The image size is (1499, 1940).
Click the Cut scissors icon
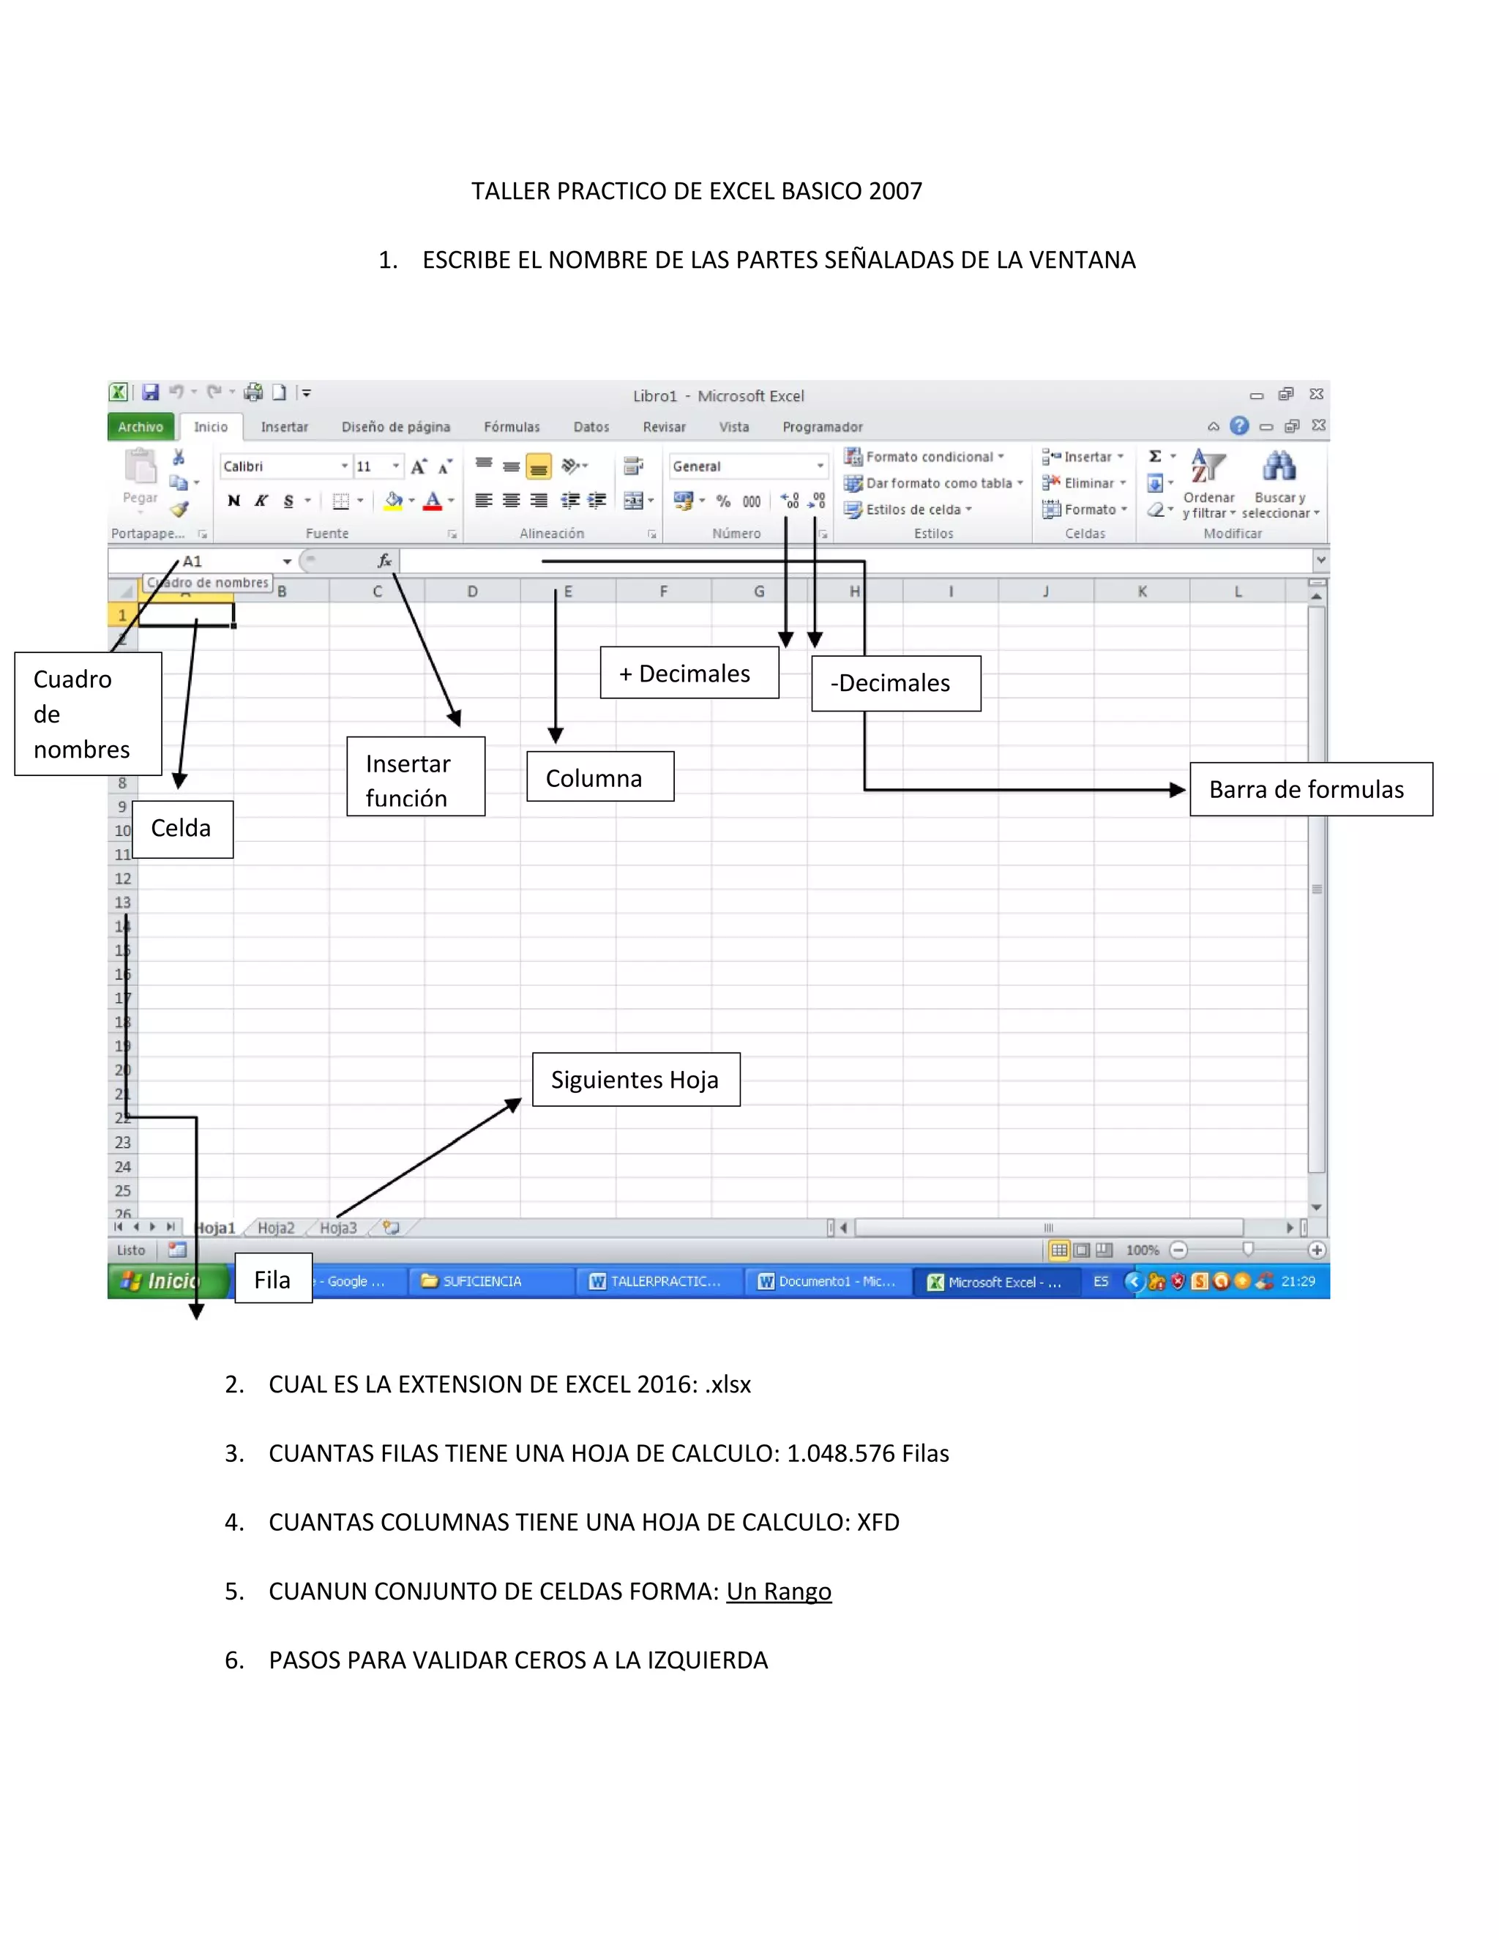179,457
